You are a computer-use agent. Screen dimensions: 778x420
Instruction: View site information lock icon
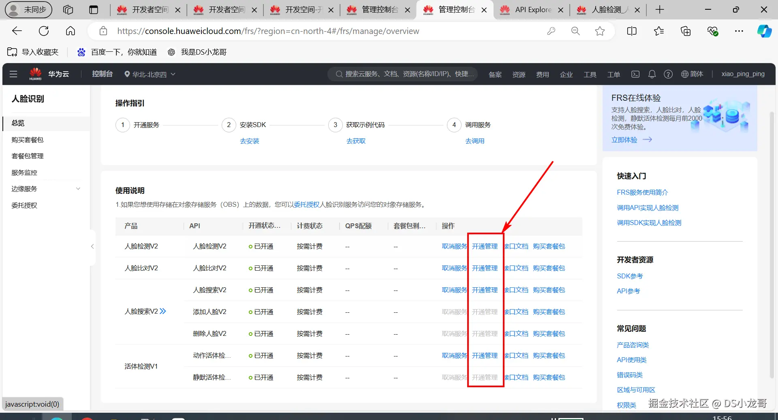click(x=103, y=31)
